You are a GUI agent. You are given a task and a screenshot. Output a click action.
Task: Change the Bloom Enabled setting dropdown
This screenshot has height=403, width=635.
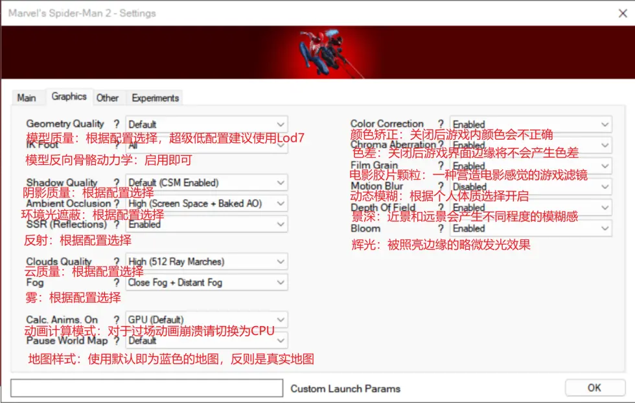(x=530, y=229)
